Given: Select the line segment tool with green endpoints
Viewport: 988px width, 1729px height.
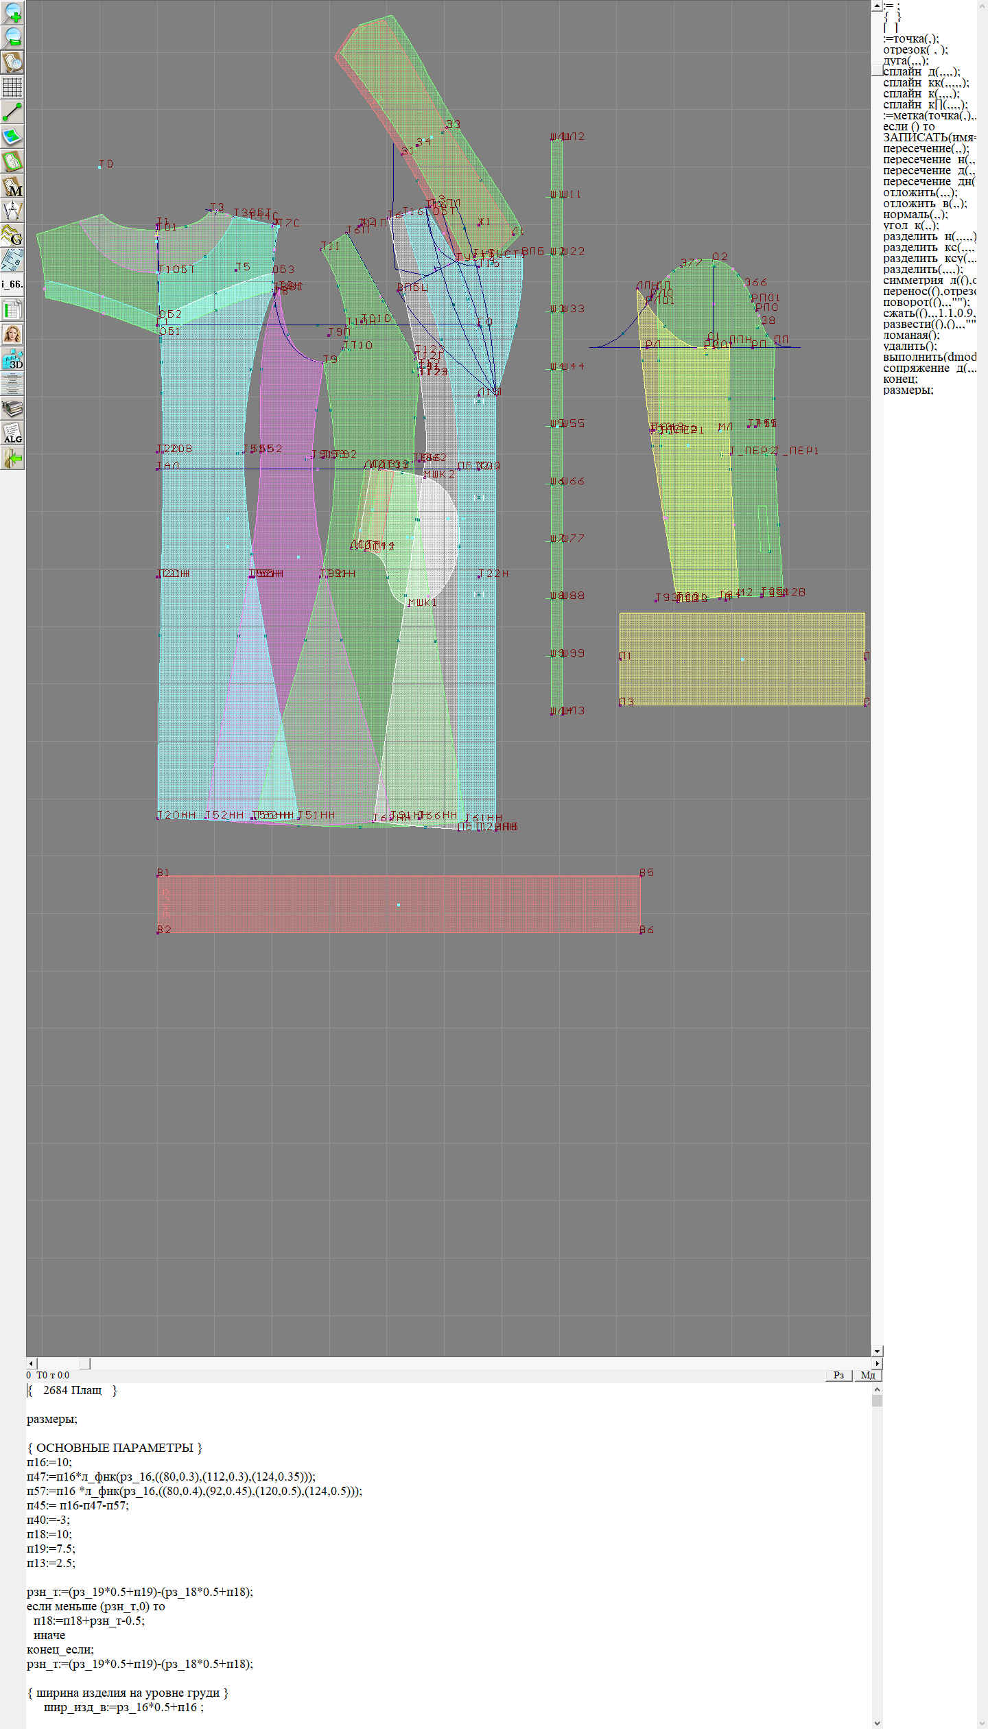Looking at the screenshot, I should pos(12,112).
